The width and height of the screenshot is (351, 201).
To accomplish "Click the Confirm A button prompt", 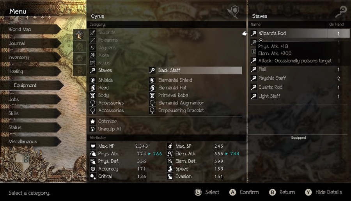I will [244, 192].
